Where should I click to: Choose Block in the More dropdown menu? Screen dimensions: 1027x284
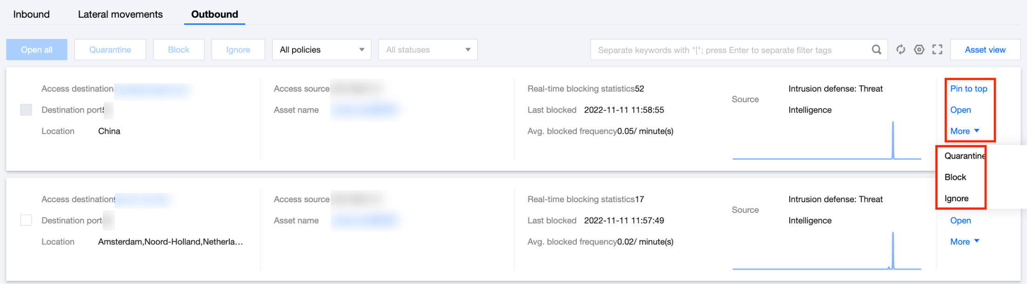click(955, 177)
